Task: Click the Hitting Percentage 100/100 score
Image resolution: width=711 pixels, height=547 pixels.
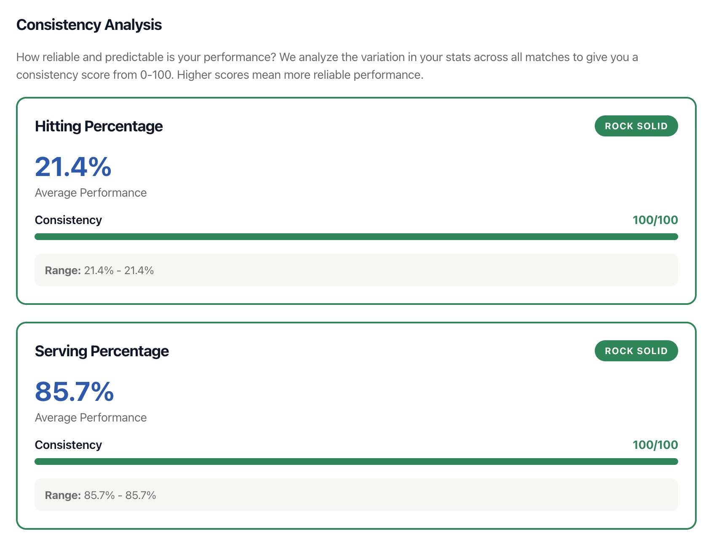Action: pos(655,220)
